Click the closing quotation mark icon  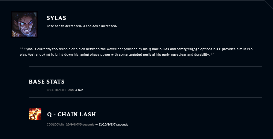click(x=212, y=54)
